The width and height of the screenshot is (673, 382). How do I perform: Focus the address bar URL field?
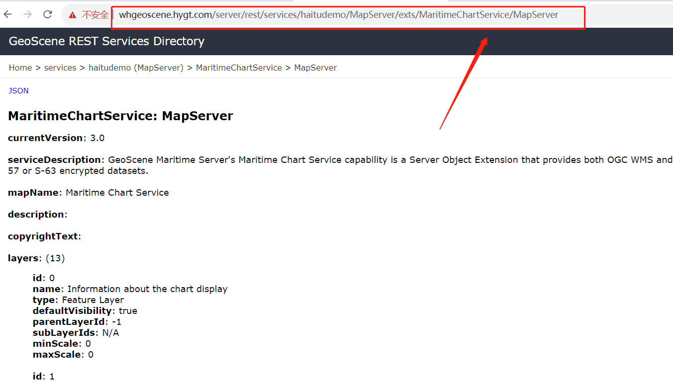point(339,15)
